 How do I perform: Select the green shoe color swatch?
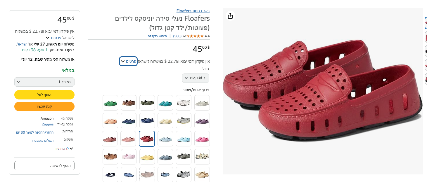coord(110,103)
